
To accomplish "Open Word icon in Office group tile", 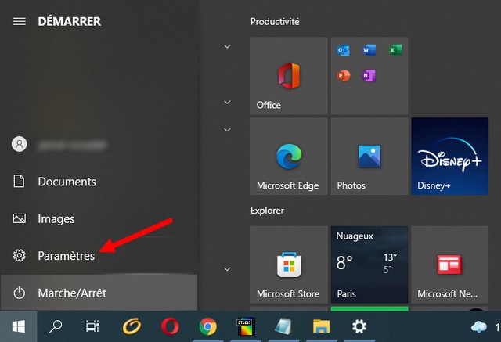I will 369,50.
